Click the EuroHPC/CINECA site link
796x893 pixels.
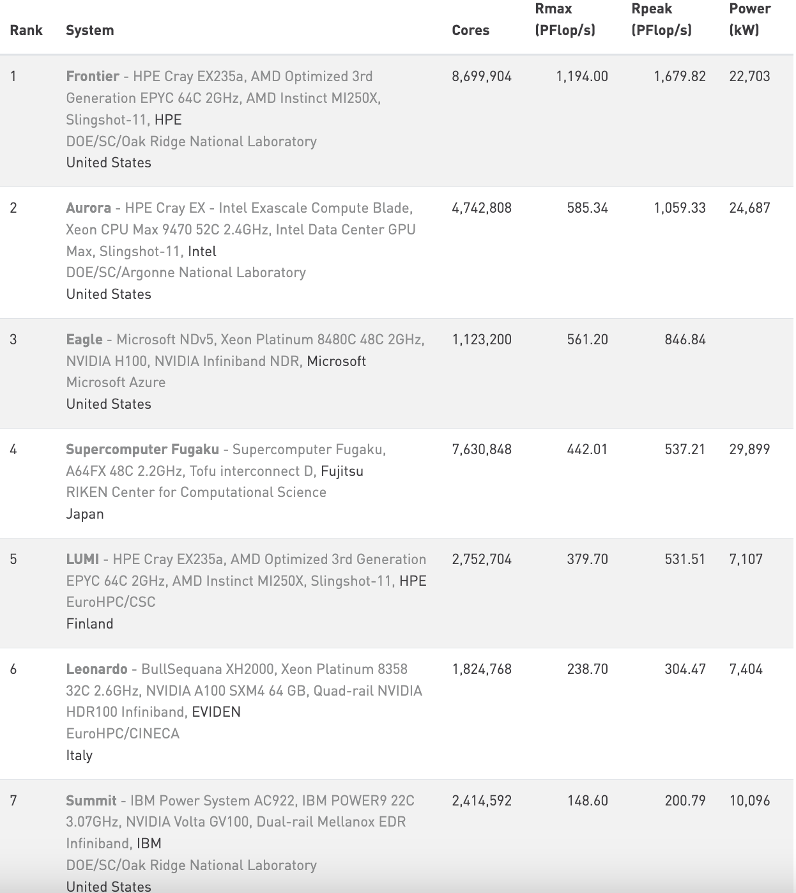pyautogui.click(x=123, y=733)
